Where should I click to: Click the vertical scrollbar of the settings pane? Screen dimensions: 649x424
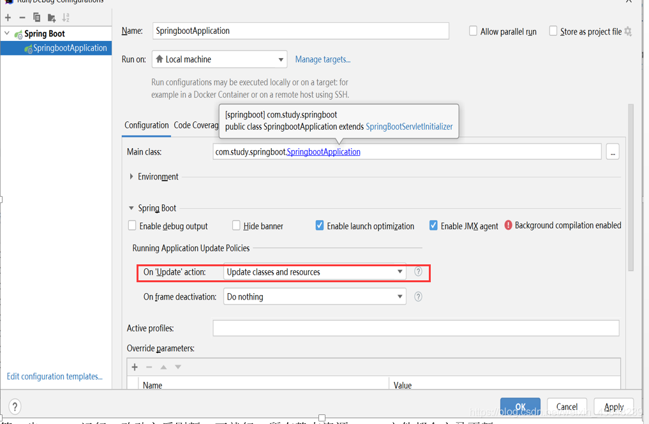[630, 187]
